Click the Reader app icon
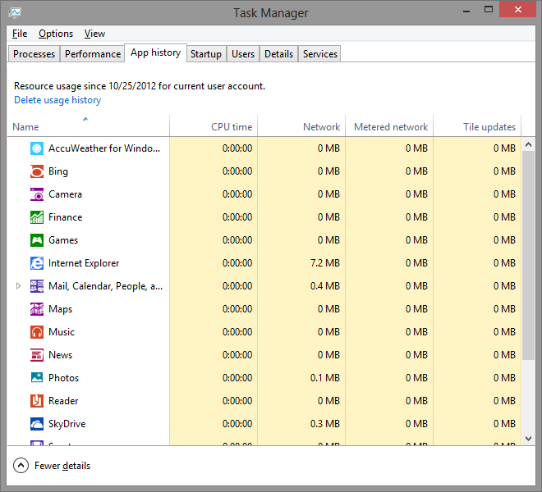Viewport: 542px width, 492px height. coord(37,401)
